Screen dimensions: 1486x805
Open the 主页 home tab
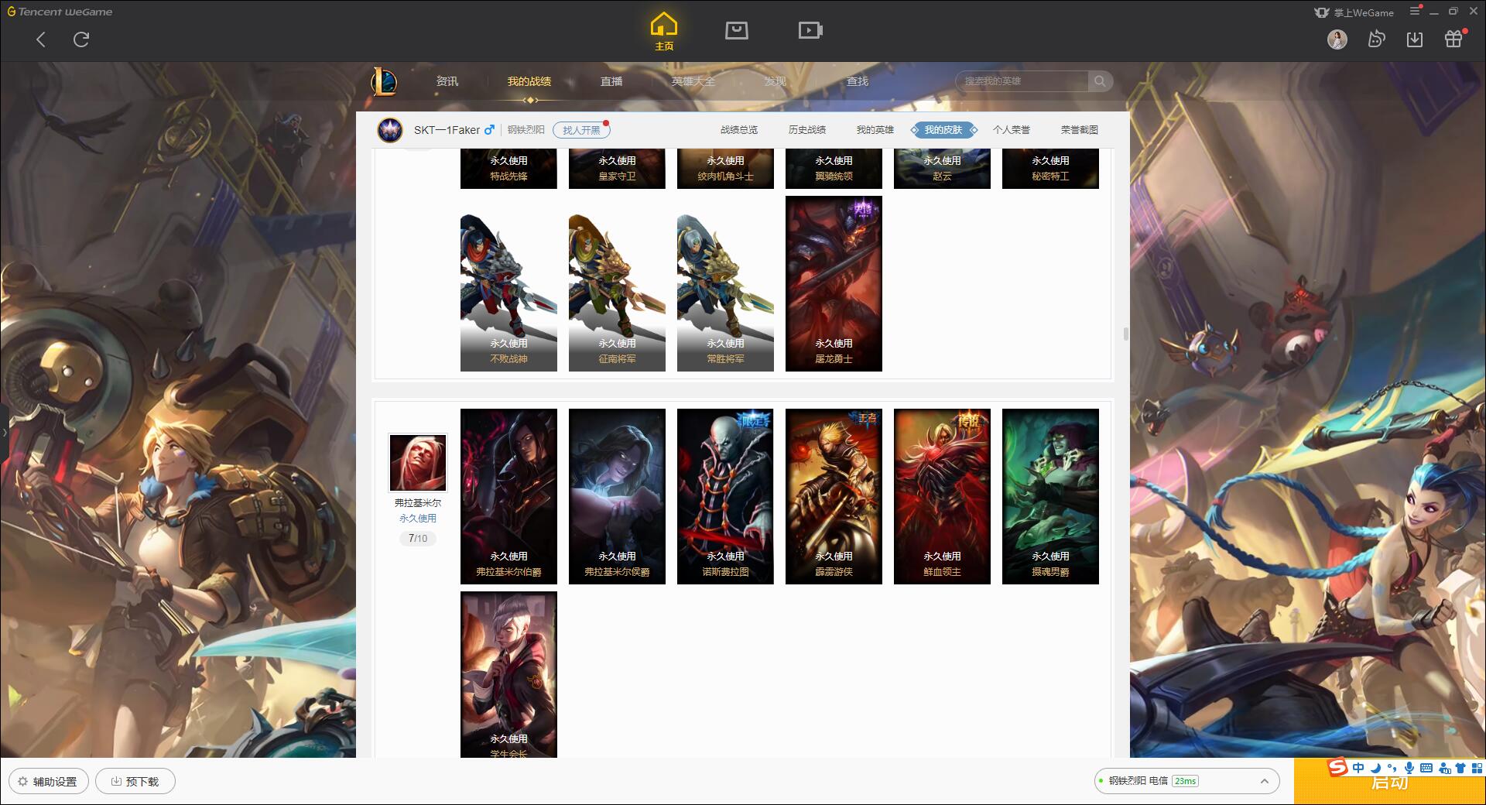(664, 33)
